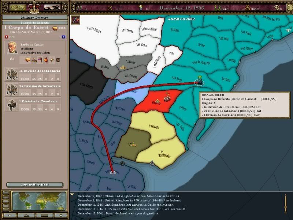Collapse the event log with the yellow arrow

pos(72,195)
